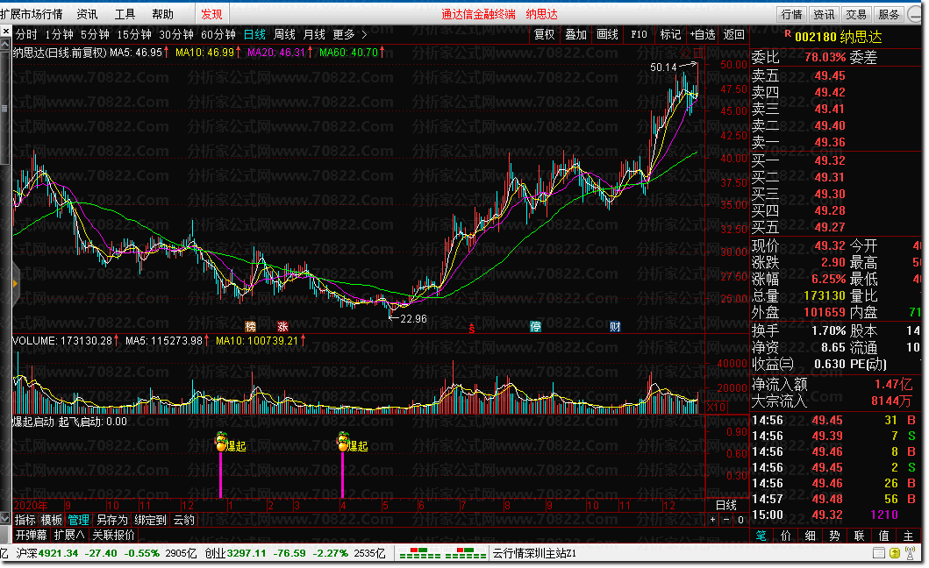Expand the 更多 periods list
This screenshot has width=929, height=568.
coord(349,35)
